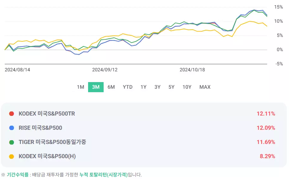
Task: Click the 2024/08/14 axis date label
Action: coord(17,70)
